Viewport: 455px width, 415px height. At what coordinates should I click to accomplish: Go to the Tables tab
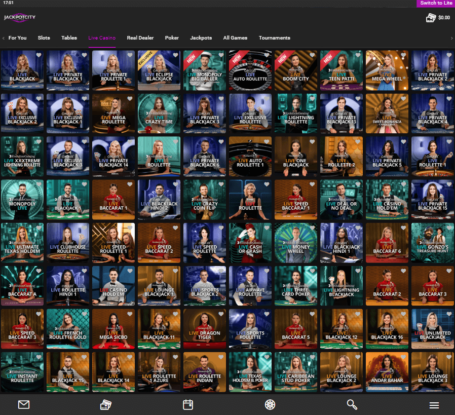(69, 38)
